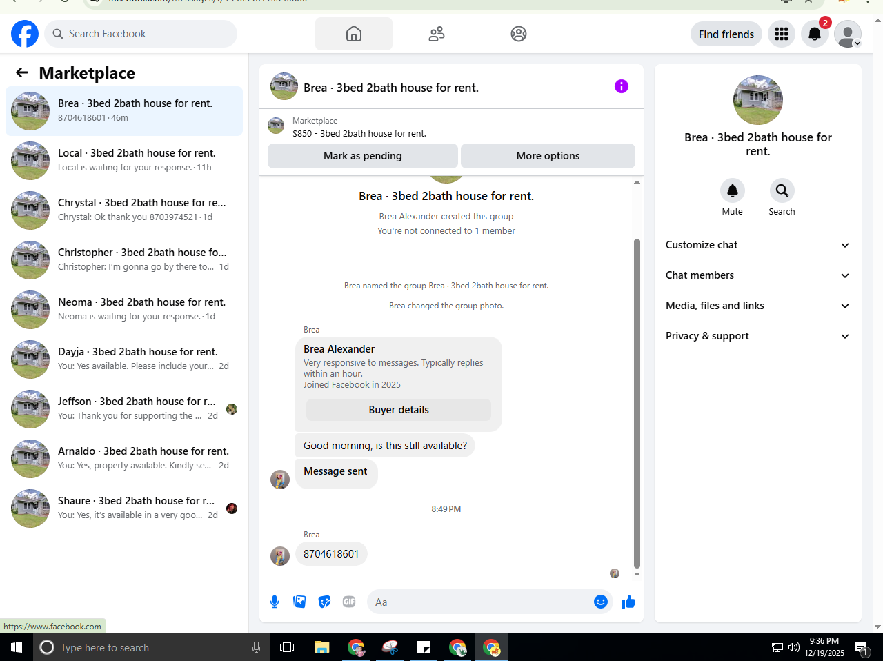Image resolution: width=883 pixels, height=661 pixels.
Task: Open Windows notification center icon
Action: 862,647
